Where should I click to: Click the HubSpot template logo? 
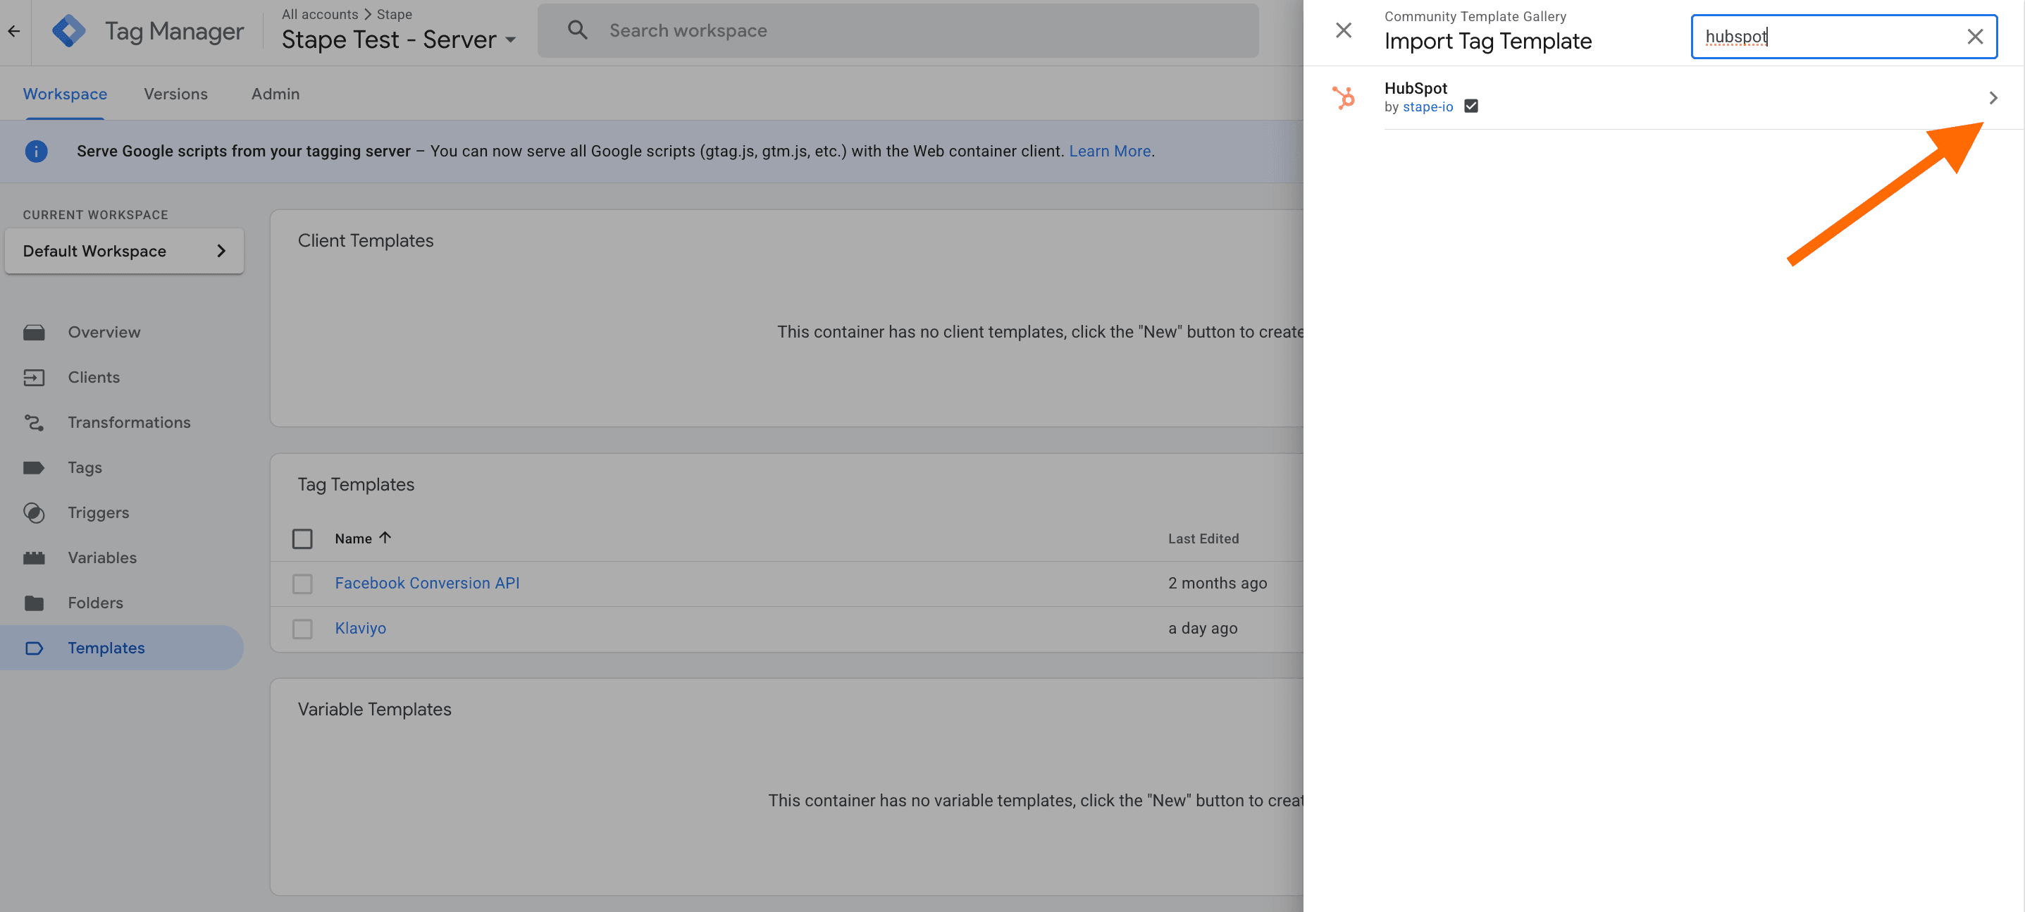(1344, 96)
